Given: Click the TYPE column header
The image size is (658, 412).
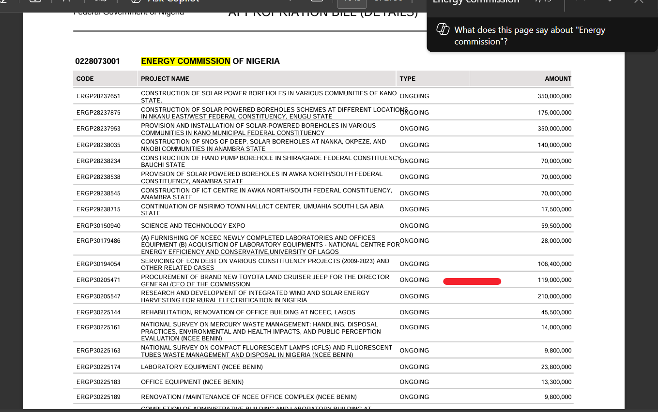Looking at the screenshot, I should (x=407, y=79).
